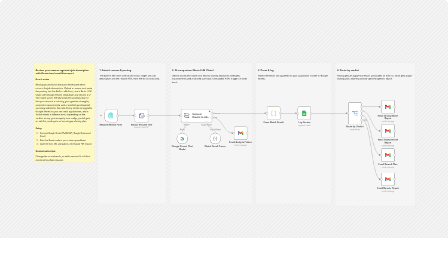This screenshot has width=448, height=269.
Task: Click the output connector of Extract Resume Text node
Action: point(148,115)
